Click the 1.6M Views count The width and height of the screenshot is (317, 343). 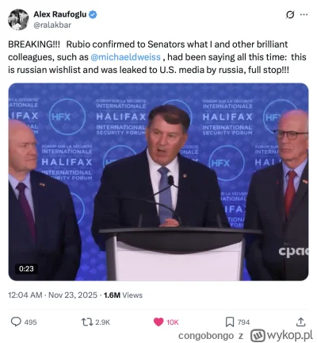(123, 295)
